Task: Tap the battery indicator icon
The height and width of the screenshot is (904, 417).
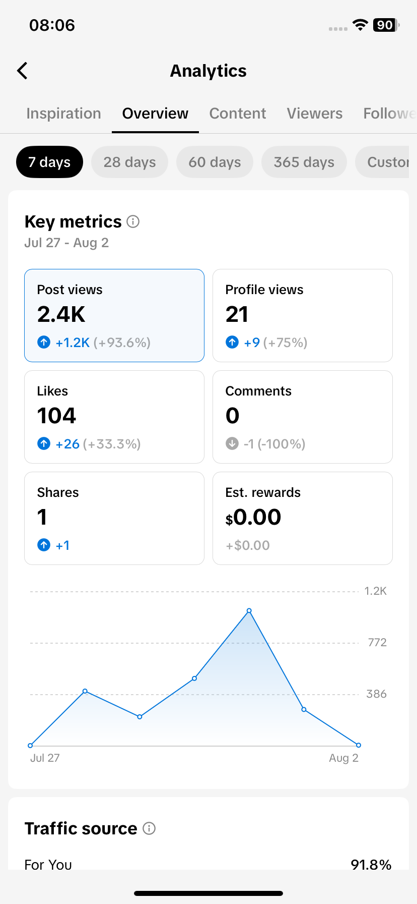Action: pos(386,25)
